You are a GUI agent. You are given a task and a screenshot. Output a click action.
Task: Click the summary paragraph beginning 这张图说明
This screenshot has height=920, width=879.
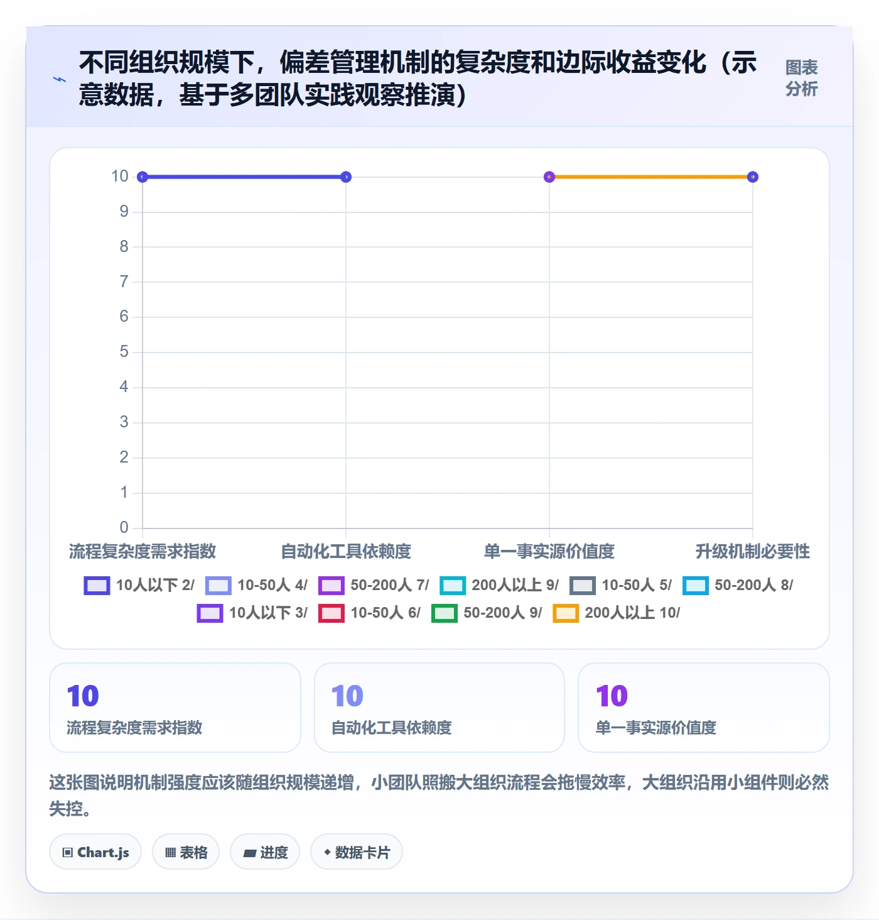pos(439,795)
